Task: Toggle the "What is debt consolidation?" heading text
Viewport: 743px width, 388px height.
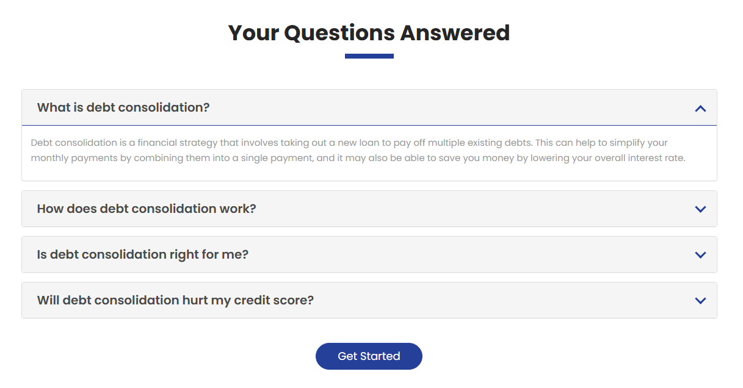Action: pos(123,107)
